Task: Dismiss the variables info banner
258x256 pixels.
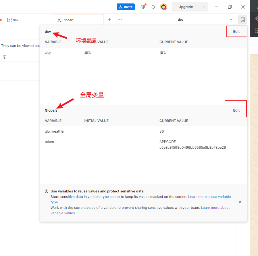Action: 240,202
